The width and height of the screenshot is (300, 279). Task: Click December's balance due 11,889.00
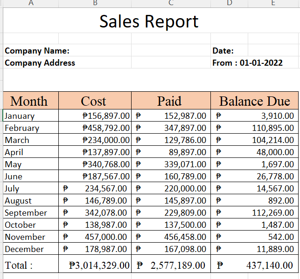coord(275,249)
